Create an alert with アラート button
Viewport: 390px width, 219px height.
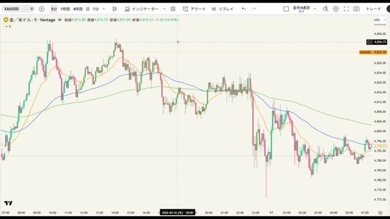(x=194, y=9)
